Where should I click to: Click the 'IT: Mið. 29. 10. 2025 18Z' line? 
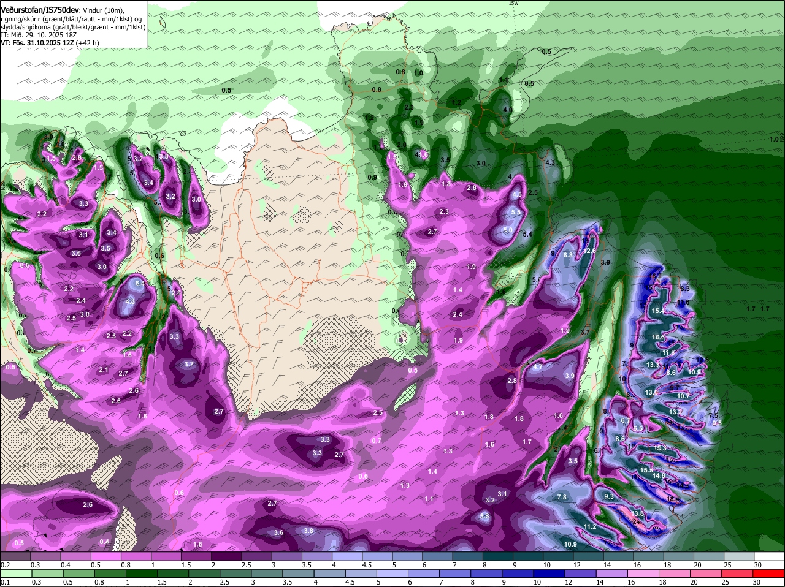pyautogui.click(x=38, y=35)
